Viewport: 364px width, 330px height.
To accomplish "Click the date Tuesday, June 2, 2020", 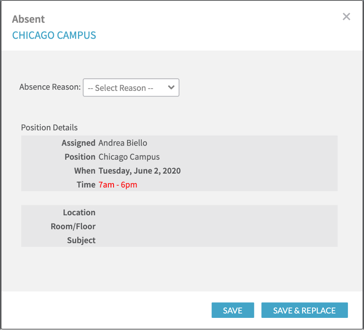I will coord(140,171).
